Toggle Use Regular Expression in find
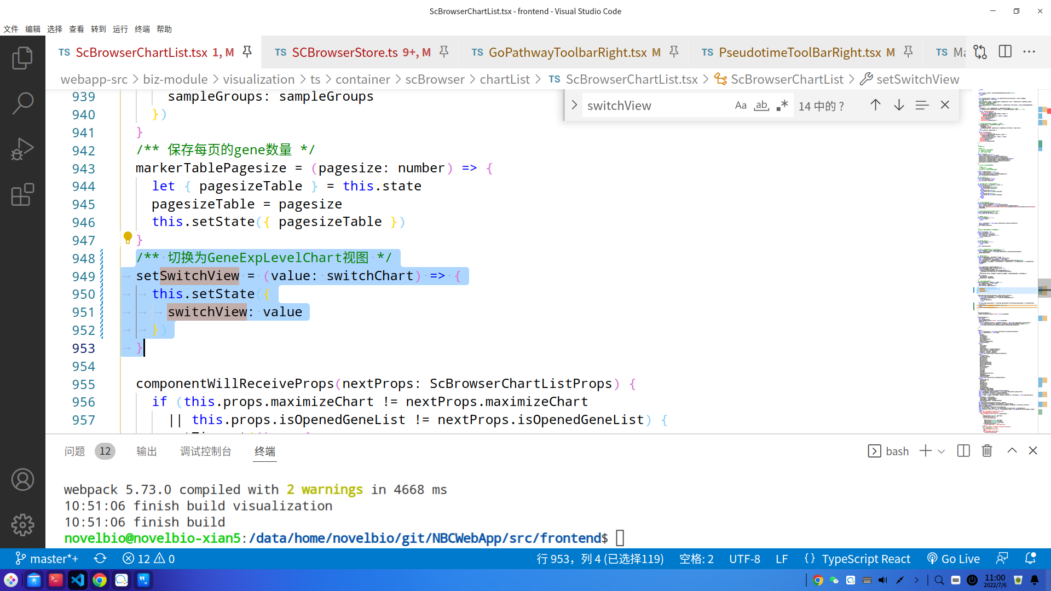Screen dimensions: 1051x591 pyautogui.click(x=782, y=105)
